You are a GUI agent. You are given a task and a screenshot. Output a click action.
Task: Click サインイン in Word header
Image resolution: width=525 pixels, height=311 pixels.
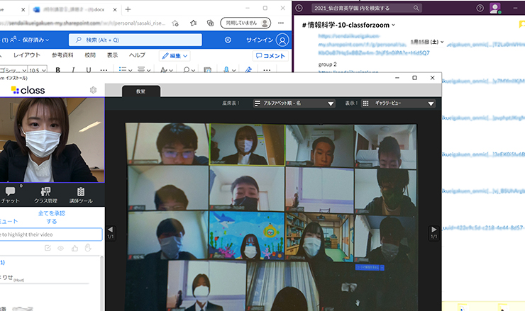pos(260,40)
